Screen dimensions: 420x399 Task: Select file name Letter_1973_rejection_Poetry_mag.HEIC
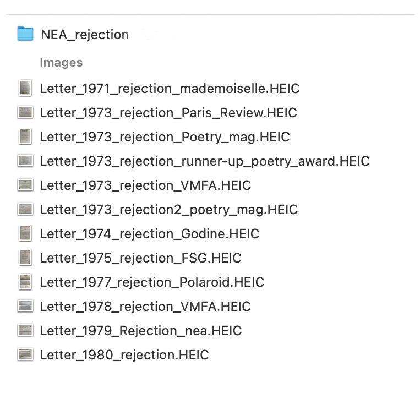165,137
